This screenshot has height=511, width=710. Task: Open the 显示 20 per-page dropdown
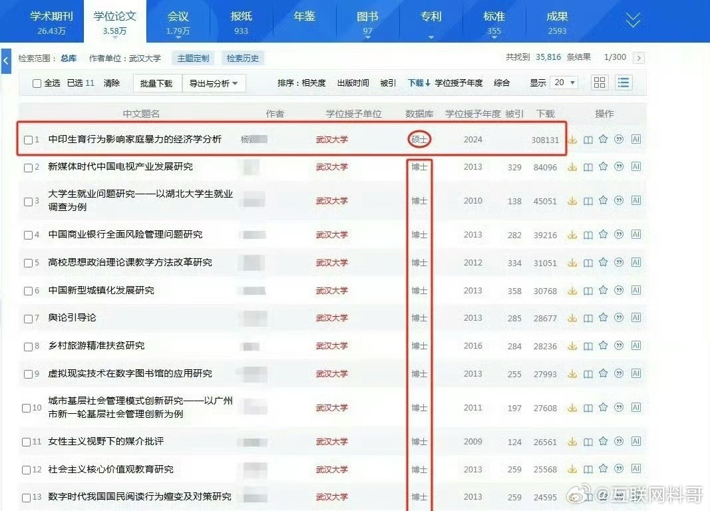pos(564,83)
